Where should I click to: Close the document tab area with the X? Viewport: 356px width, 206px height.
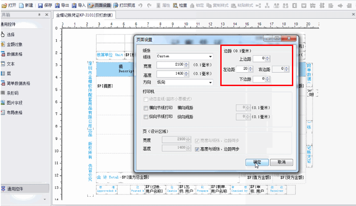353,14
